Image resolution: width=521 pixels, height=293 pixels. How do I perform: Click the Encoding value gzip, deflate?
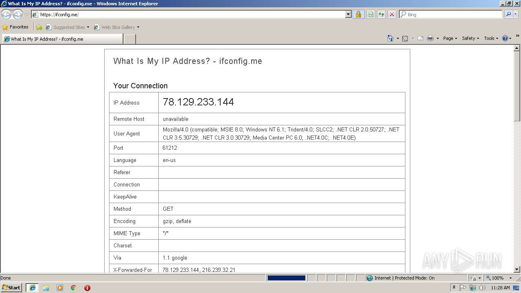pyautogui.click(x=177, y=221)
